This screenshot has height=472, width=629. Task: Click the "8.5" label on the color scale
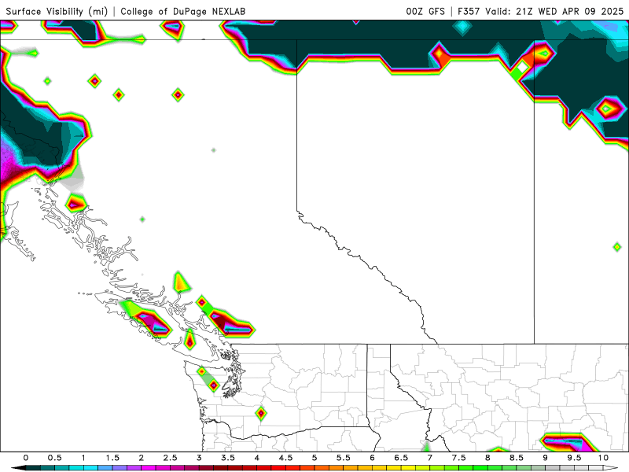[517, 458]
